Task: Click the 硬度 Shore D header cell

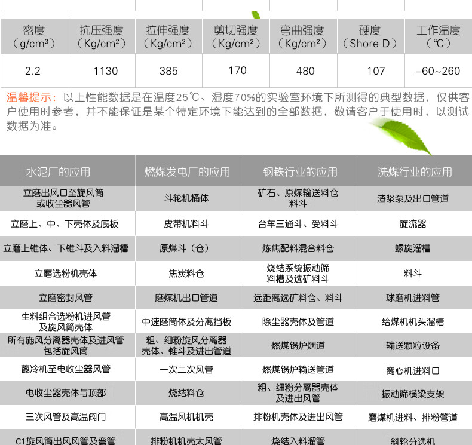Action: click(369, 36)
